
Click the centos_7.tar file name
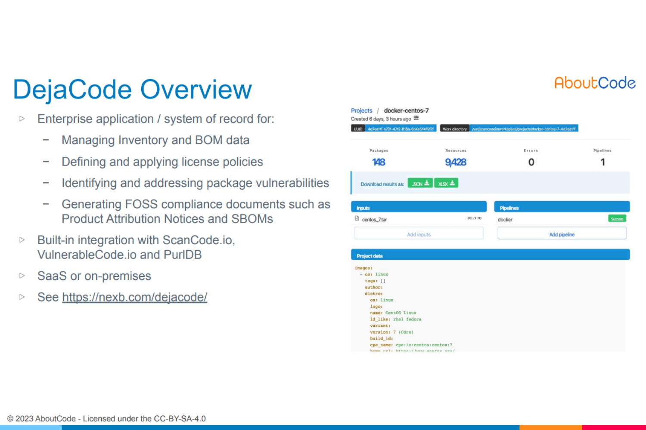[374, 220]
